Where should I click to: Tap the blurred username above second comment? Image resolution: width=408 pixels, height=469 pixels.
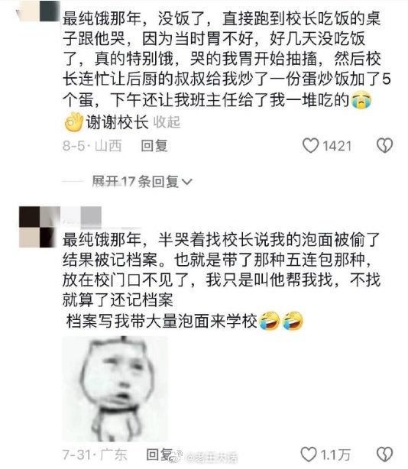pos(81,215)
